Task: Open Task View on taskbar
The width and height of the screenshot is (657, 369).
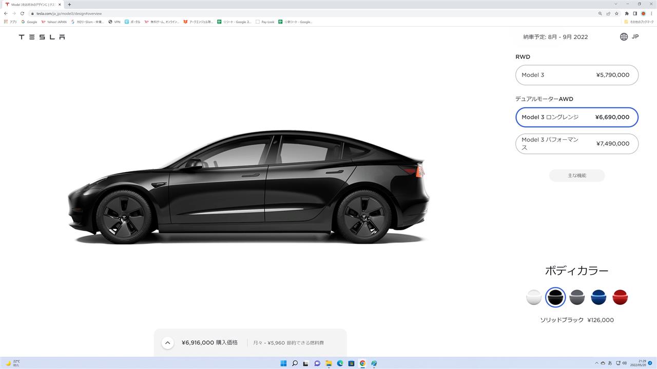Action: pos(306,363)
